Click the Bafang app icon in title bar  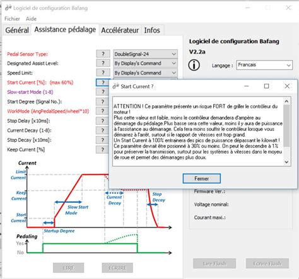pos(8,8)
